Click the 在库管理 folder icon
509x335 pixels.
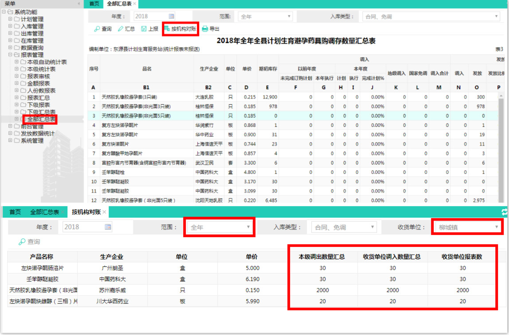(x=17, y=40)
